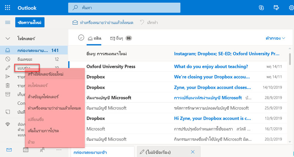The width and height of the screenshot is (294, 157).
Task: Open 'Zyne, your Dropbox account closes...' email
Action: (212, 87)
